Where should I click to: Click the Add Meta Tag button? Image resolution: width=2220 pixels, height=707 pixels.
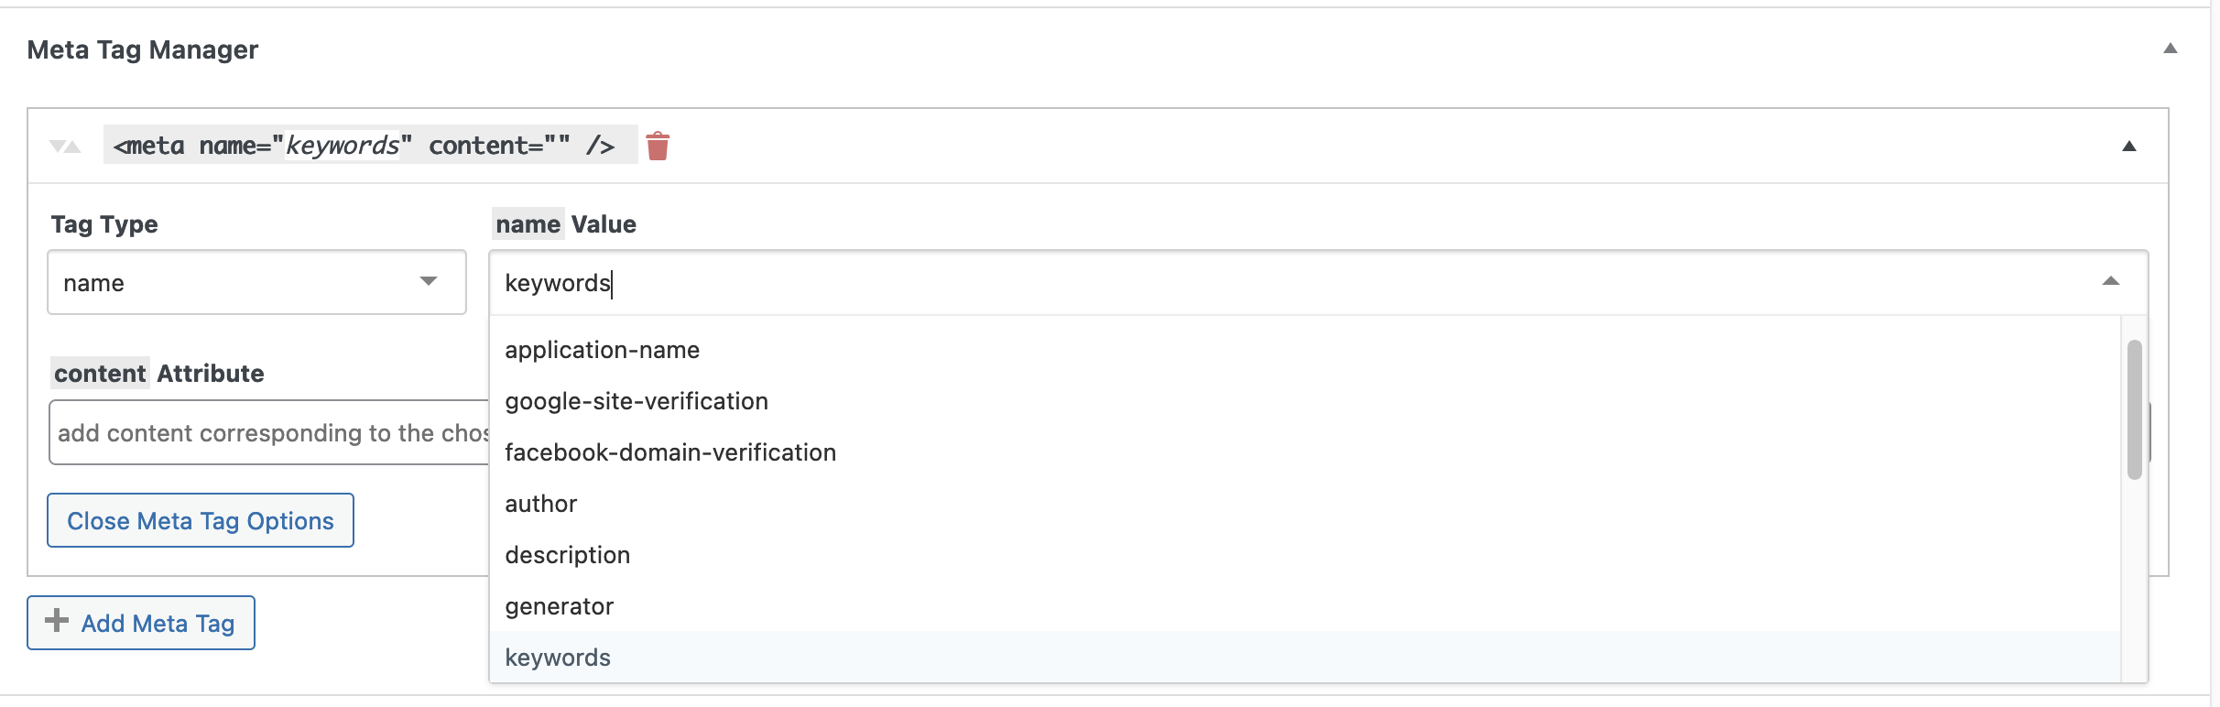141,623
